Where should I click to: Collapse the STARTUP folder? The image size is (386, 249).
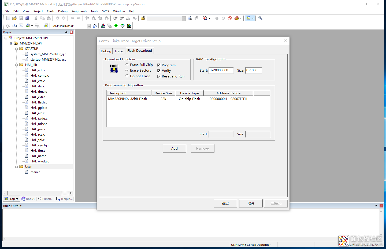pos(16,49)
